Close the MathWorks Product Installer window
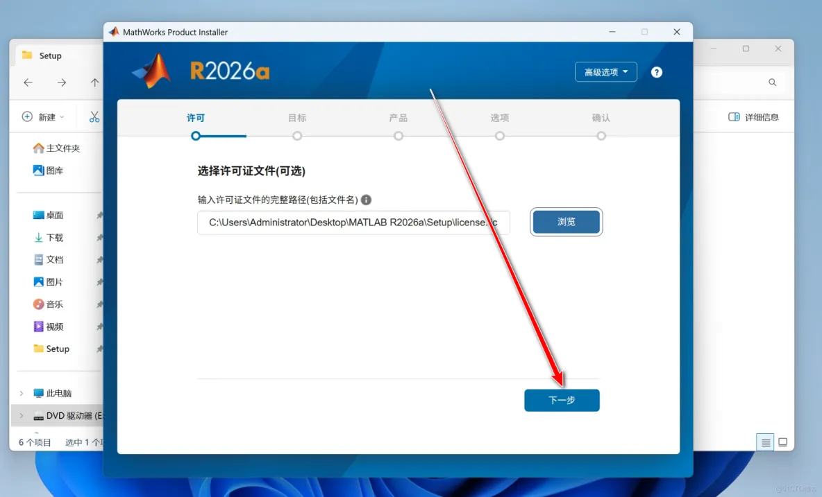Image resolution: width=822 pixels, height=497 pixels. [677, 32]
